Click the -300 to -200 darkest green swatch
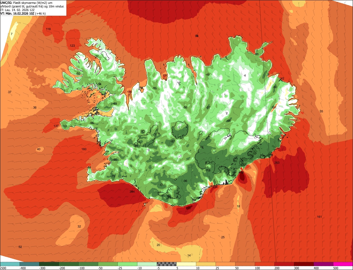Image resolution: width=353 pixels, height=270 pixels. tap(49, 264)
